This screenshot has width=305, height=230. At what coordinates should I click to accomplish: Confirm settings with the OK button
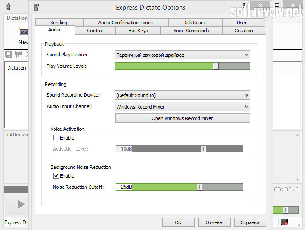pyautogui.click(x=178, y=222)
